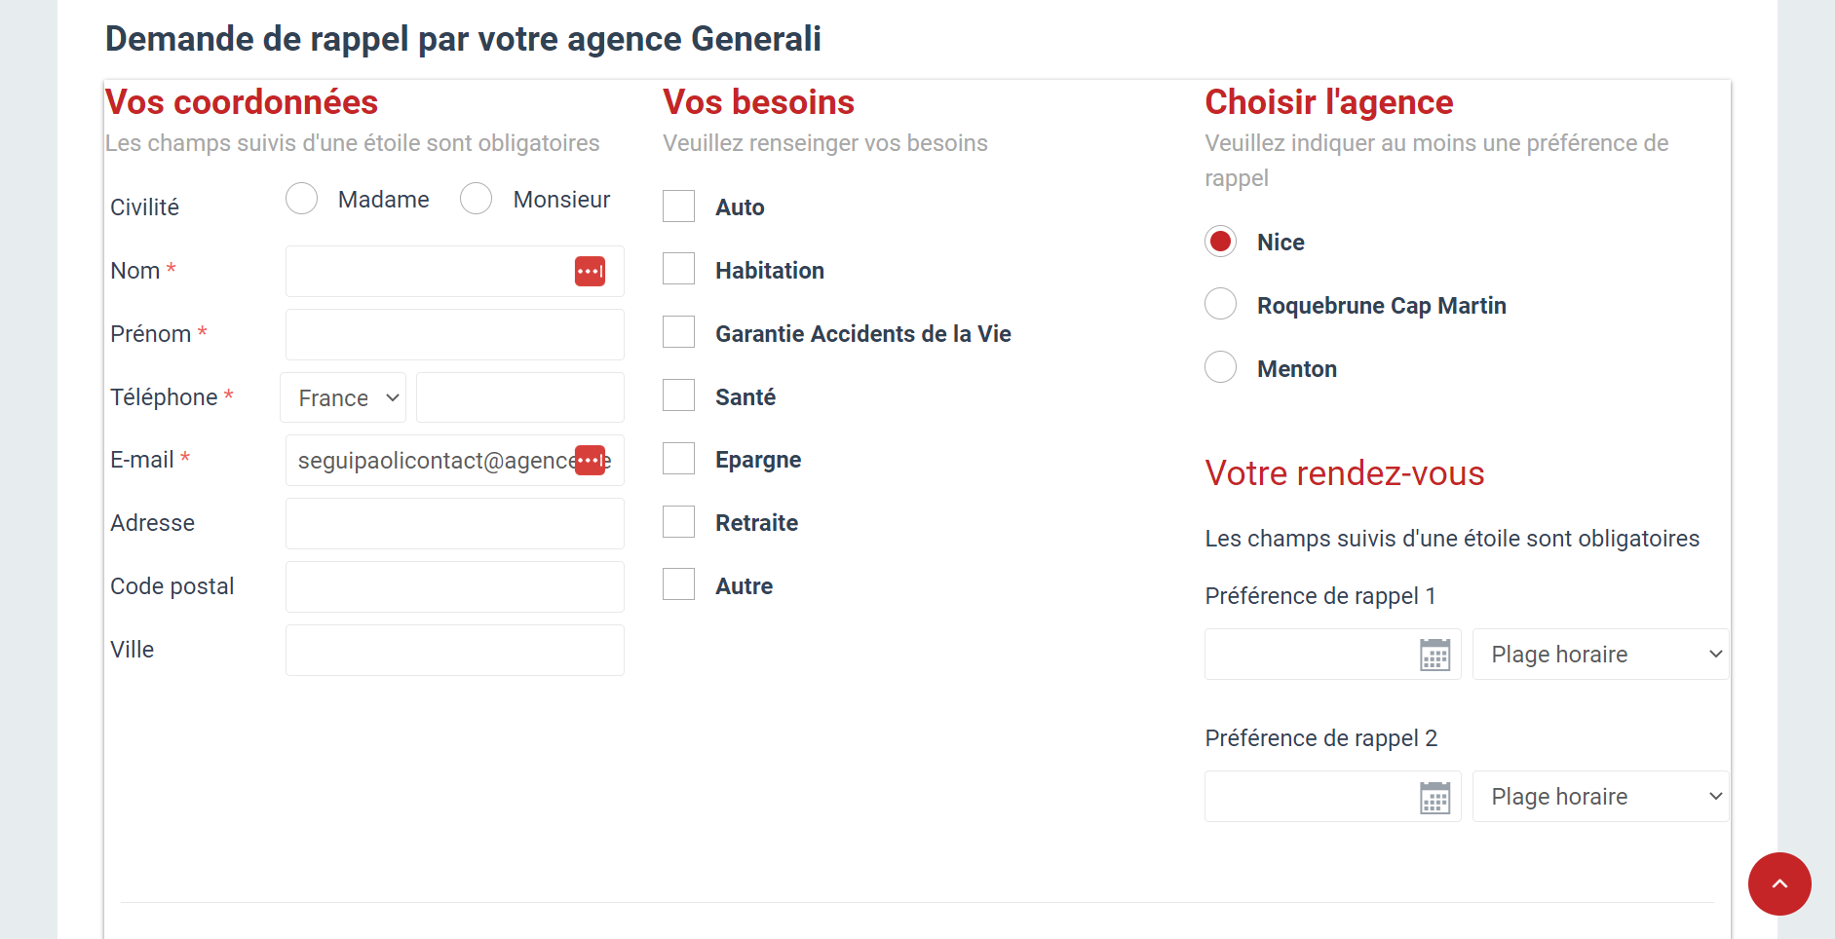Focus the Code postal input field
Viewport: 1835px width, 939px height.
click(455, 586)
